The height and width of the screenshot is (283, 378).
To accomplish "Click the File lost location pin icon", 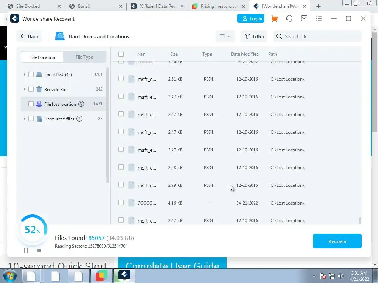I will click(x=39, y=104).
